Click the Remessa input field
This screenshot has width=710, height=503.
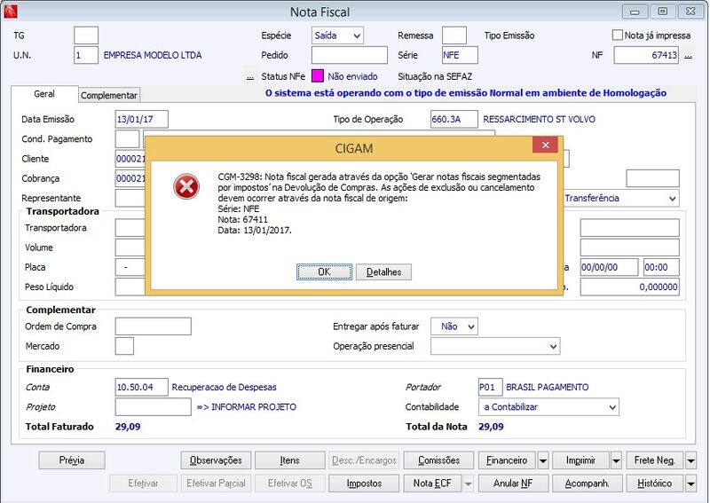pyautogui.click(x=454, y=35)
